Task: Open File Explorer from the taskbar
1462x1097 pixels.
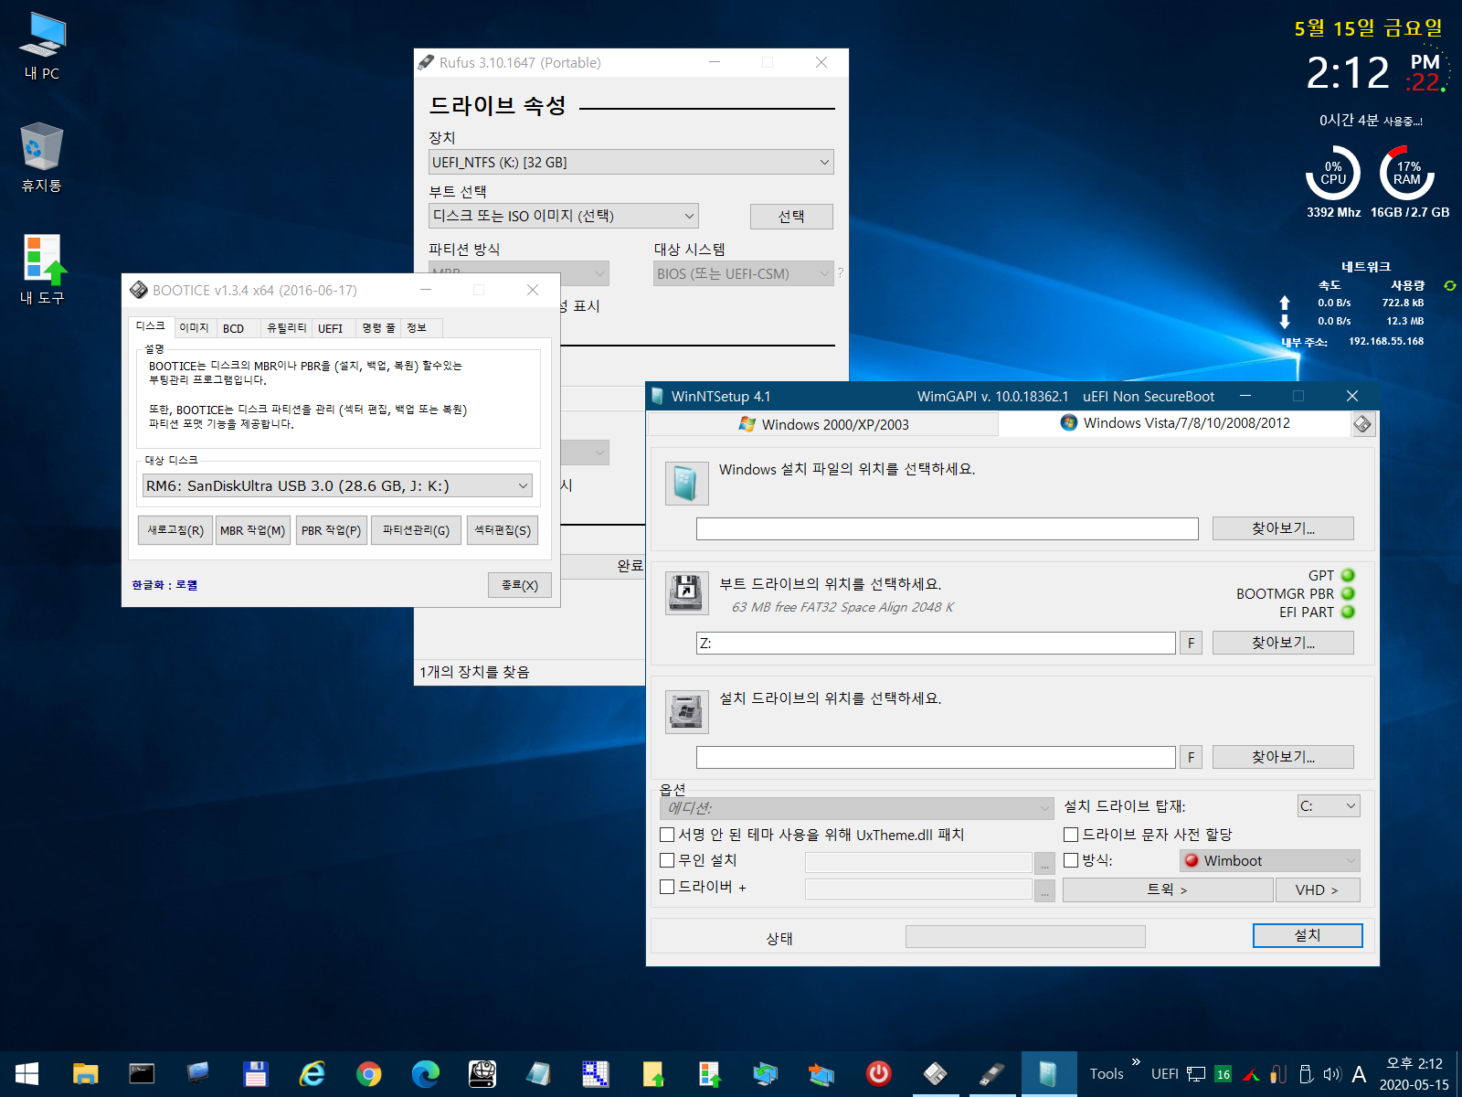Action: [x=85, y=1073]
